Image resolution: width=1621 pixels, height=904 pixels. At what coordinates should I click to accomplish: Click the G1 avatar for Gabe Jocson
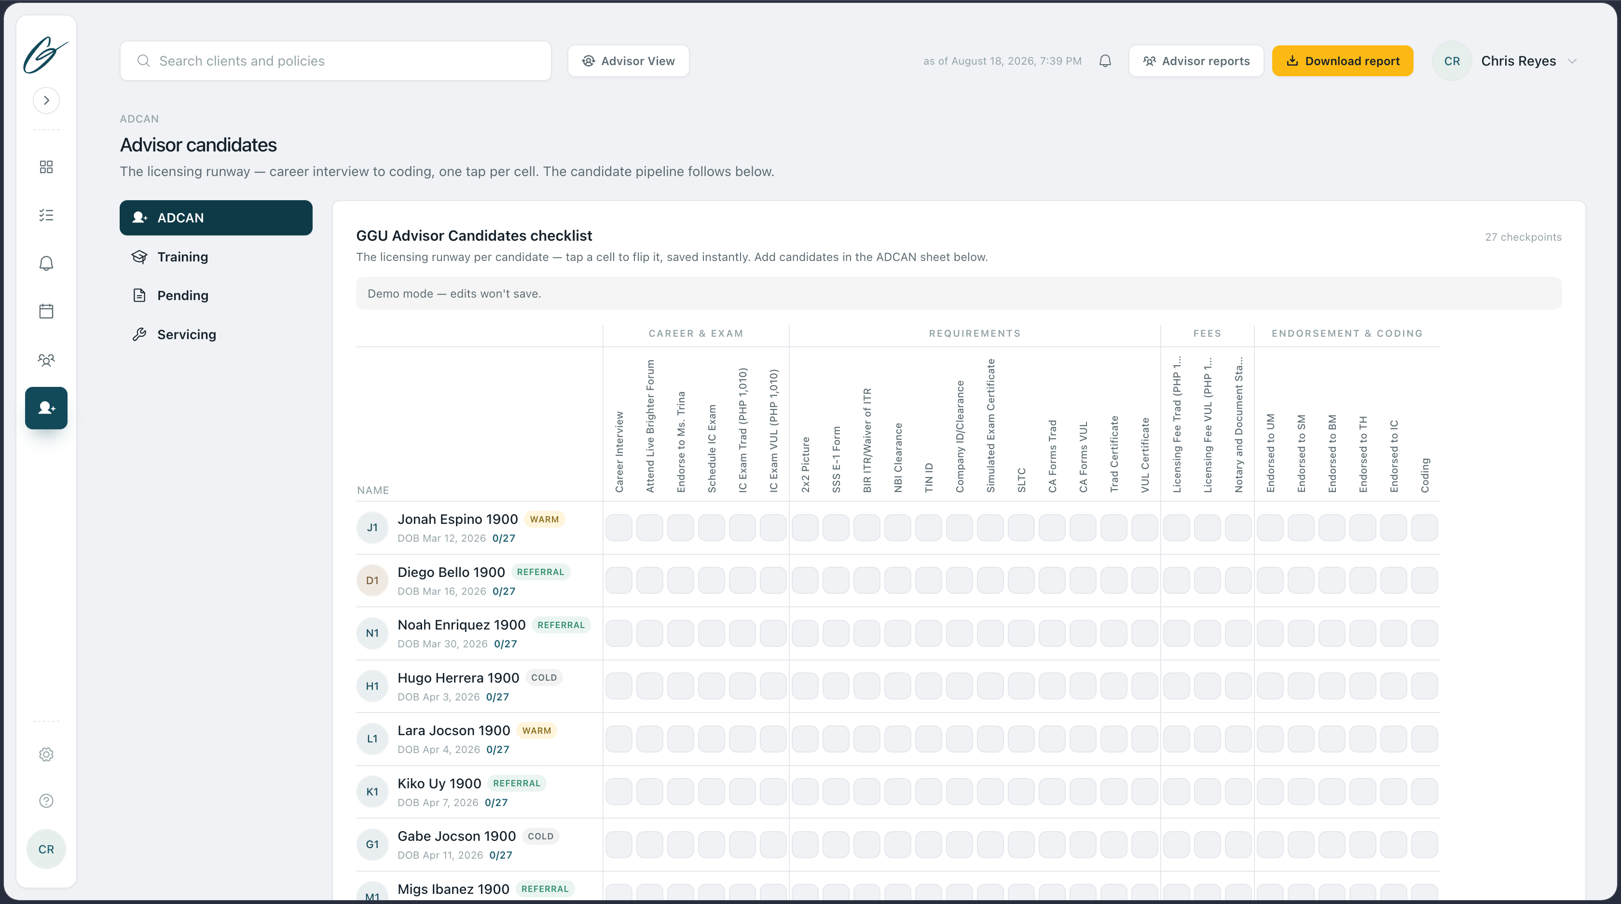[x=372, y=844]
